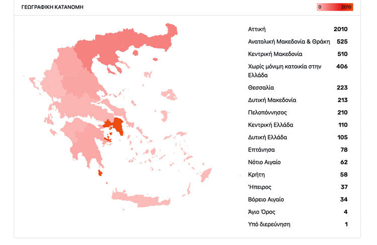The image size is (377, 245).
Task: Select the Άγιο Όρος row
Action: point(298,212)
